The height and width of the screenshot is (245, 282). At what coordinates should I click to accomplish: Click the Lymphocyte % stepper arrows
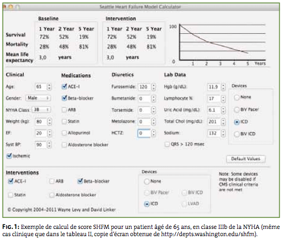[x=223, y=99]
